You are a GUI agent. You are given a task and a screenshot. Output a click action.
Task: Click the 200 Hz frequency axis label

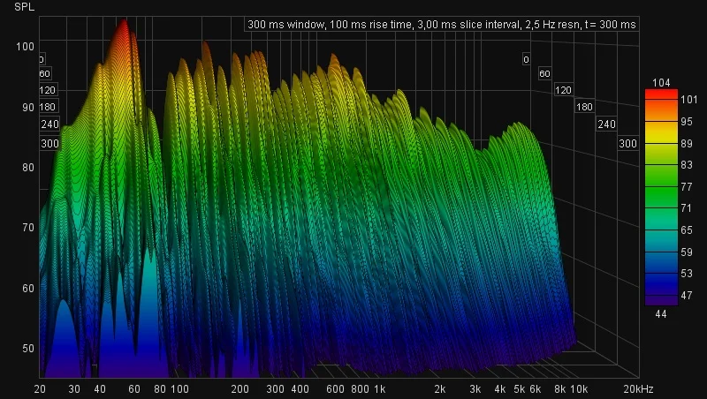239,388
